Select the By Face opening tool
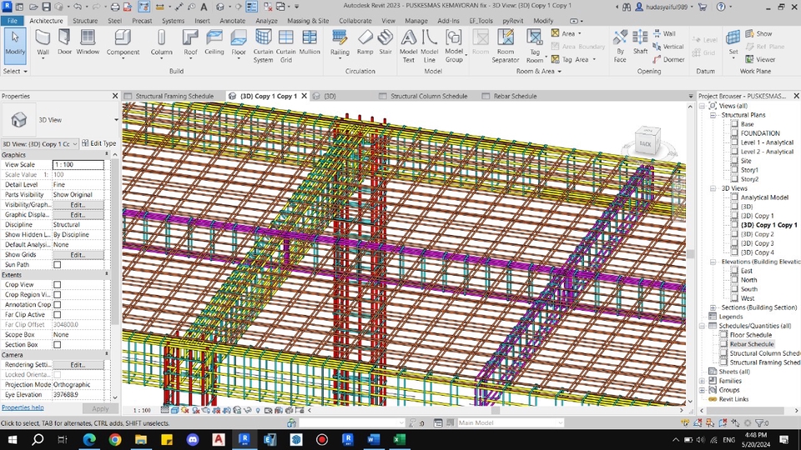This screenshot has width=801, height=450. coord(620,46)
